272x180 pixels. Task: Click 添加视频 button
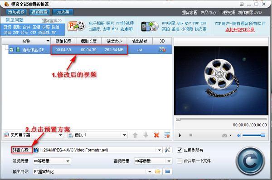coord(16,12)
